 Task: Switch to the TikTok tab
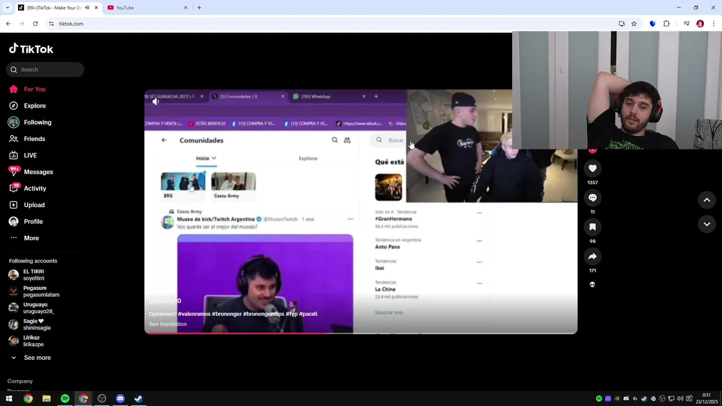(x=54, y=7)
